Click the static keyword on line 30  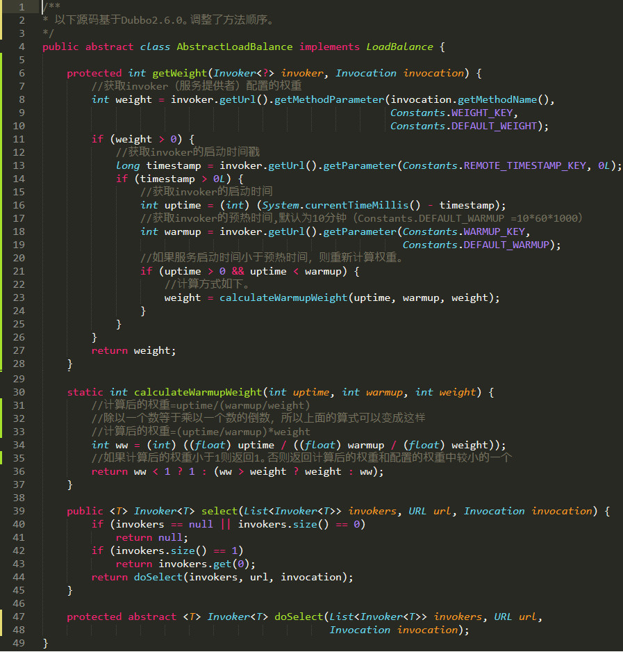tap(85, 392)
